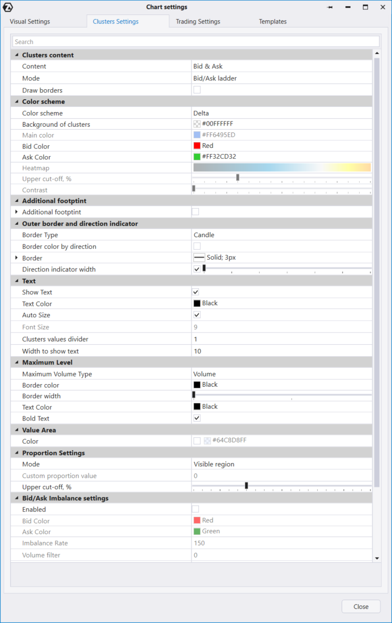
Task: Toggle the Bold Text checkbox
Action: [197, 418]
